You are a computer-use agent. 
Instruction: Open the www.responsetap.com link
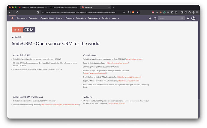129,77
